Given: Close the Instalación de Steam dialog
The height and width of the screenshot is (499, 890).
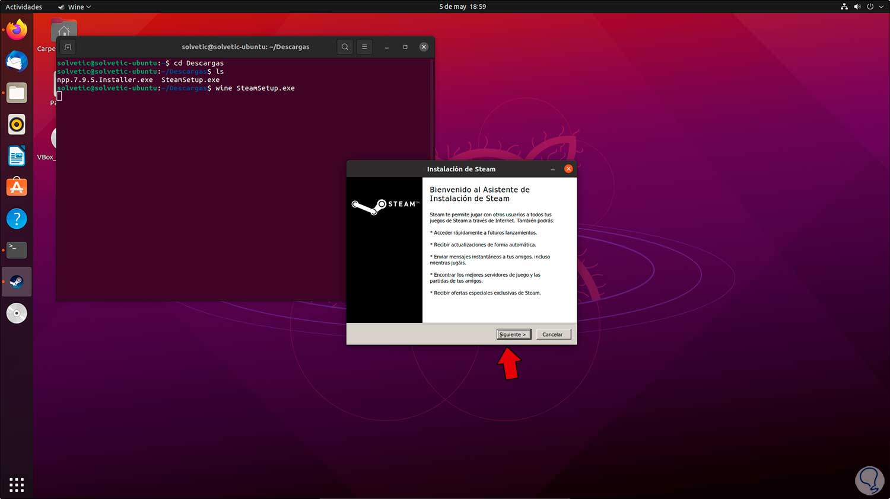Looking at the screenshot, I should (568, 169).
